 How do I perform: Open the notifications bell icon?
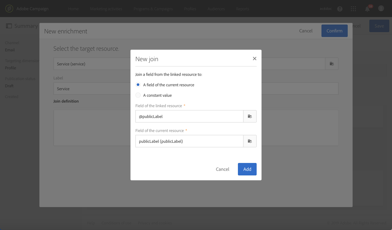367,9
